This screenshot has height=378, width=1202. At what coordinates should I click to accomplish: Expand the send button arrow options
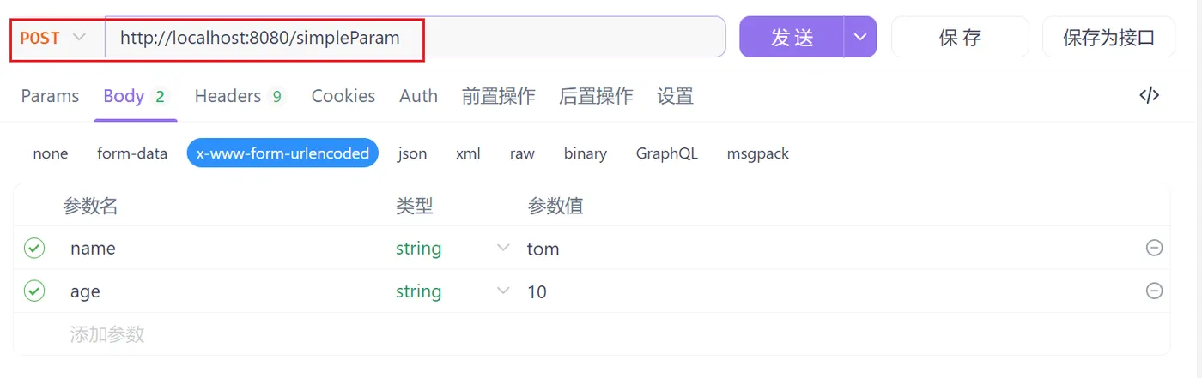(x=859, y=37)
